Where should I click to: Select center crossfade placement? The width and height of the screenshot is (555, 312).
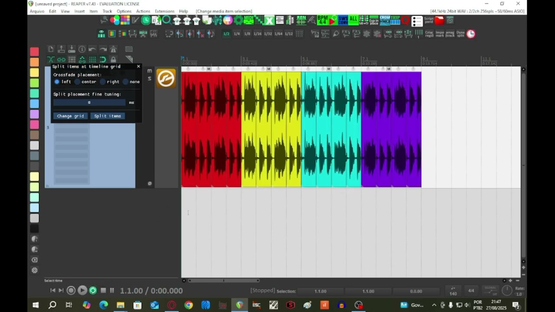77,81
